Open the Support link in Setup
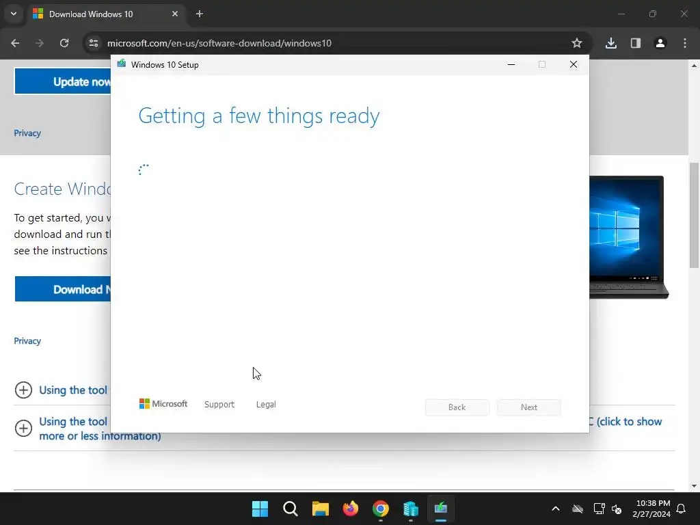Image resolution: width=700 pixels, height=525 pixels. coord(219,405)
